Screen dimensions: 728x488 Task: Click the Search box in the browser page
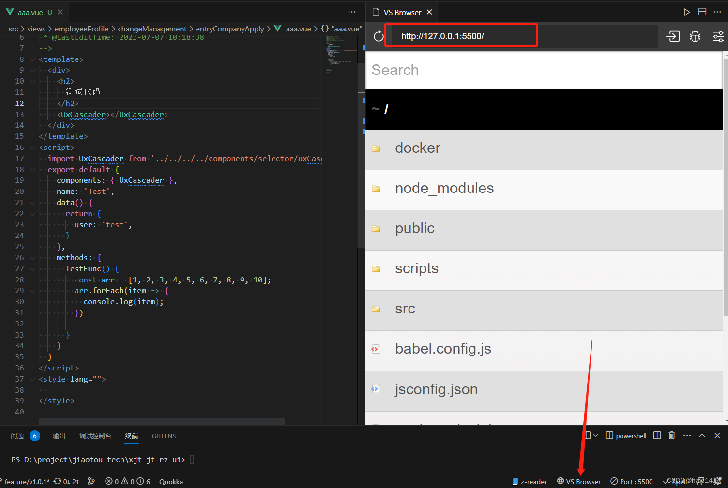point(544,70)
